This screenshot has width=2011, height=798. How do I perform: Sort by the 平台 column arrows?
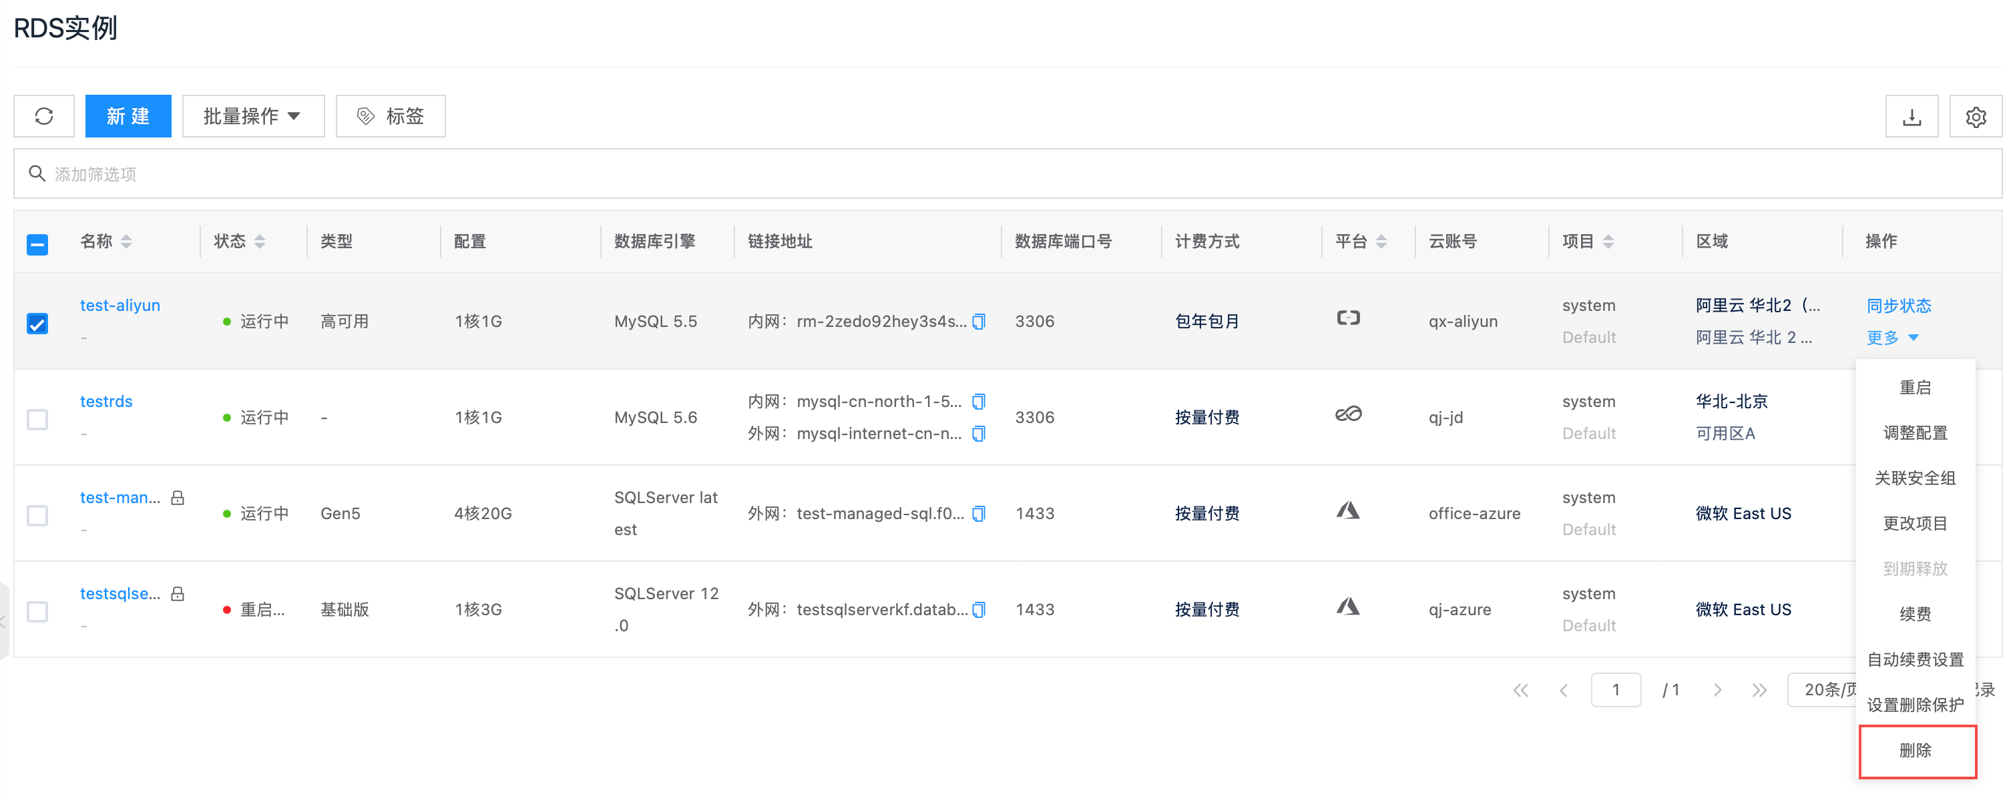[x=1381, y=242]
